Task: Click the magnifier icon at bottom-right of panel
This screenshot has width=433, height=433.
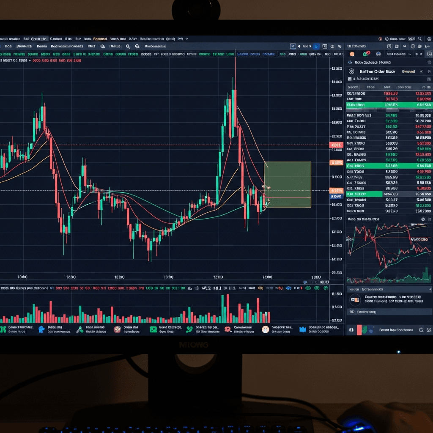Action: coord(421,330)
